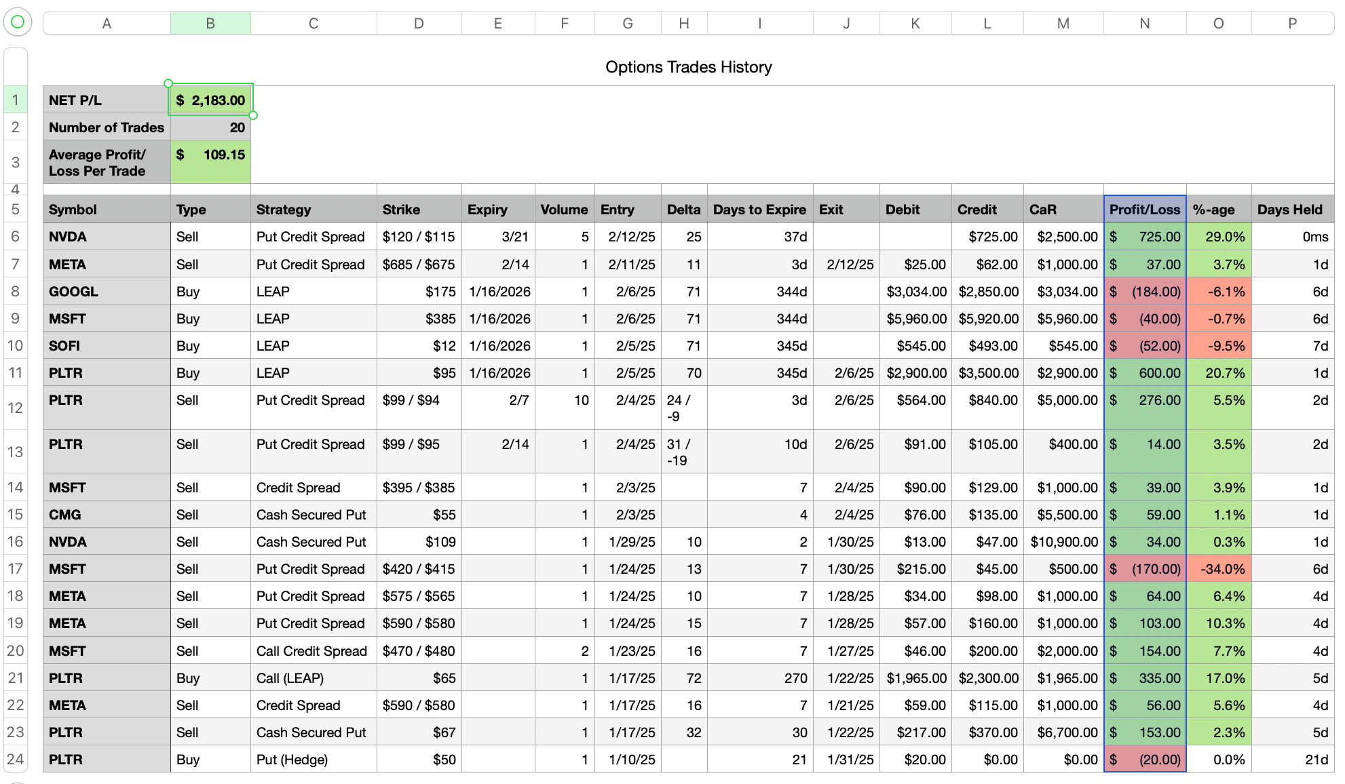Select the 'Put (Hedge)' strategy cell
Image resolution: width=1345 pixels, height=784 pixels.
pyautogui.click(x=314, y=759)
